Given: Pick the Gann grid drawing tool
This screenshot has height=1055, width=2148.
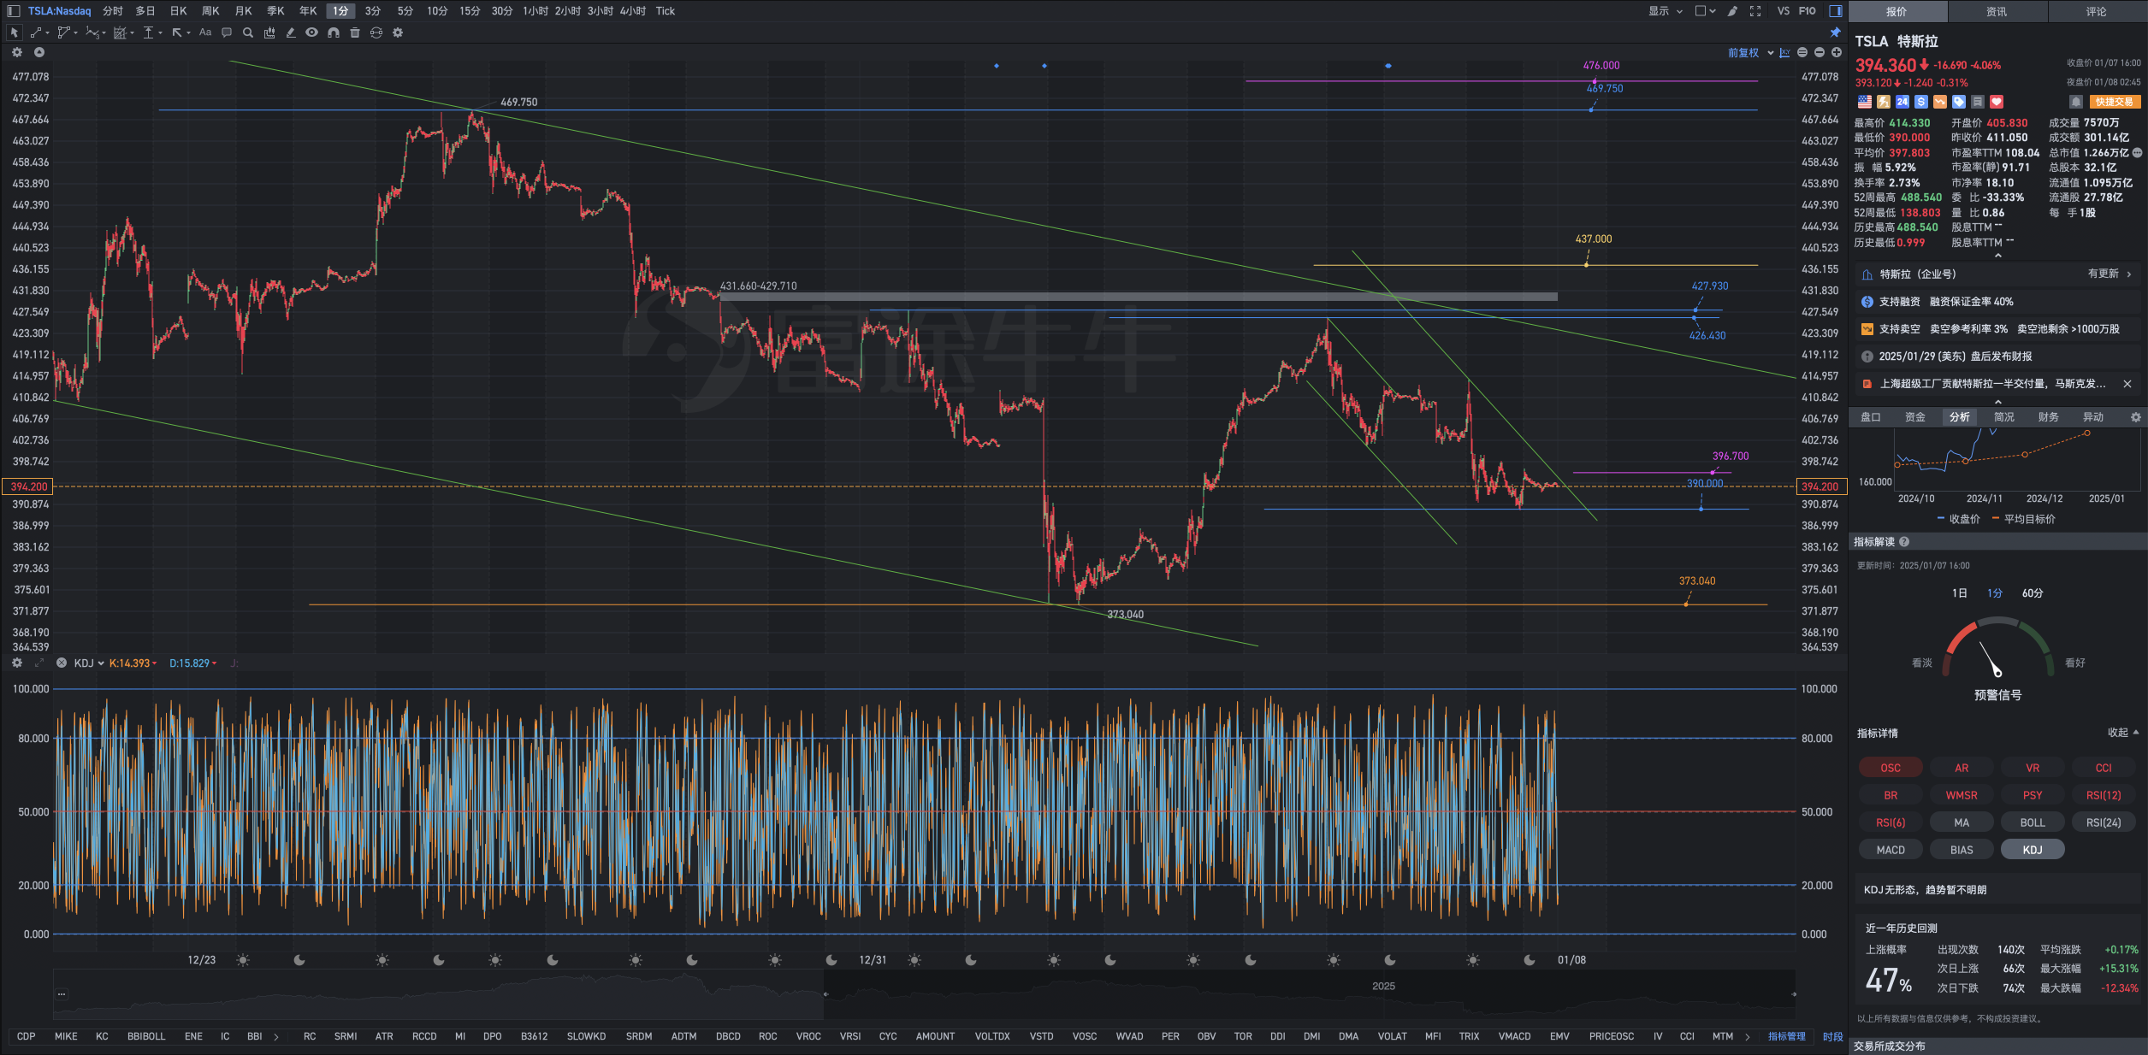Looking at the screenshot, I should click(x=121, y=32).
